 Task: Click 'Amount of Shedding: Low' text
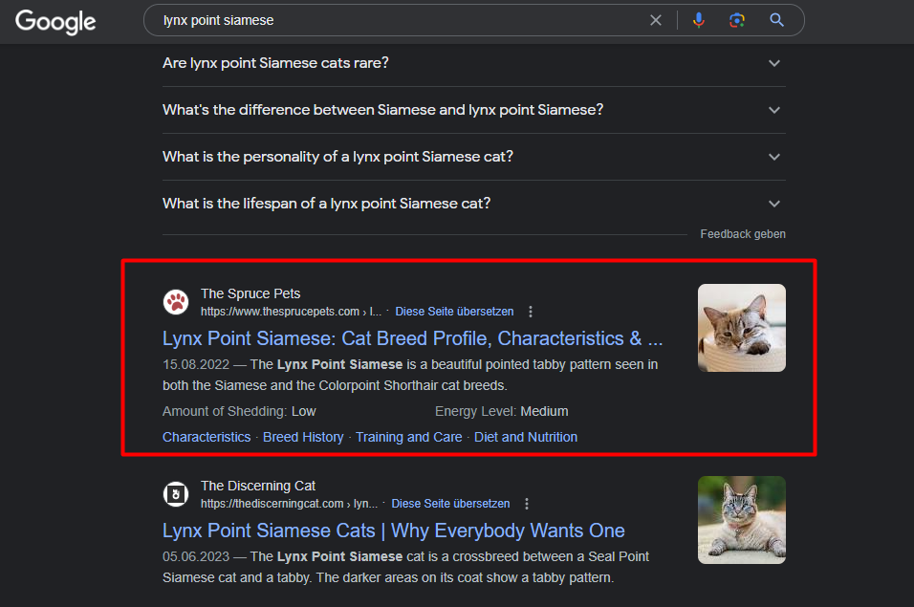239,411
